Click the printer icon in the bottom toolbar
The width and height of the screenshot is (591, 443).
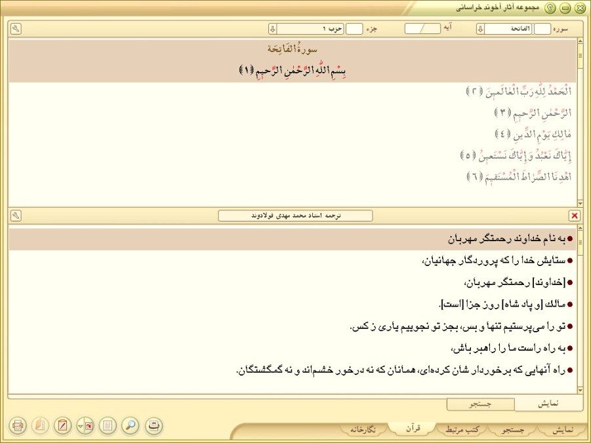point(17,426)
